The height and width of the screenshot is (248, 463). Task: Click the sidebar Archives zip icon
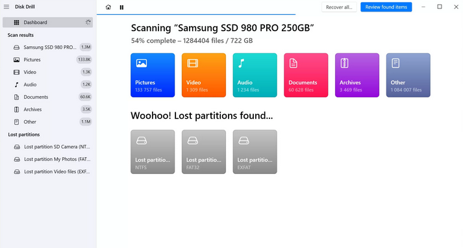[x=16, y=109]
